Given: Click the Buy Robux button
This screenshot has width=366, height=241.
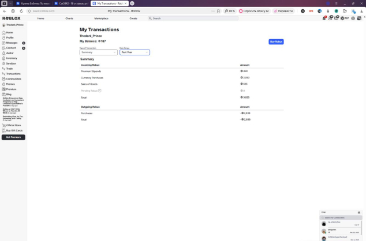Looking at the screenshot, I should pyautogui.click(x=276, y=42).
